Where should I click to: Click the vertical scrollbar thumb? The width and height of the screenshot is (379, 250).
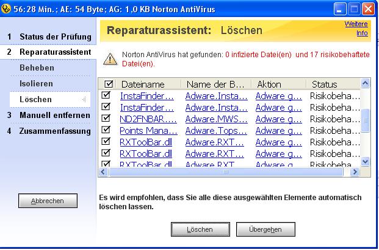pos(365,120)
